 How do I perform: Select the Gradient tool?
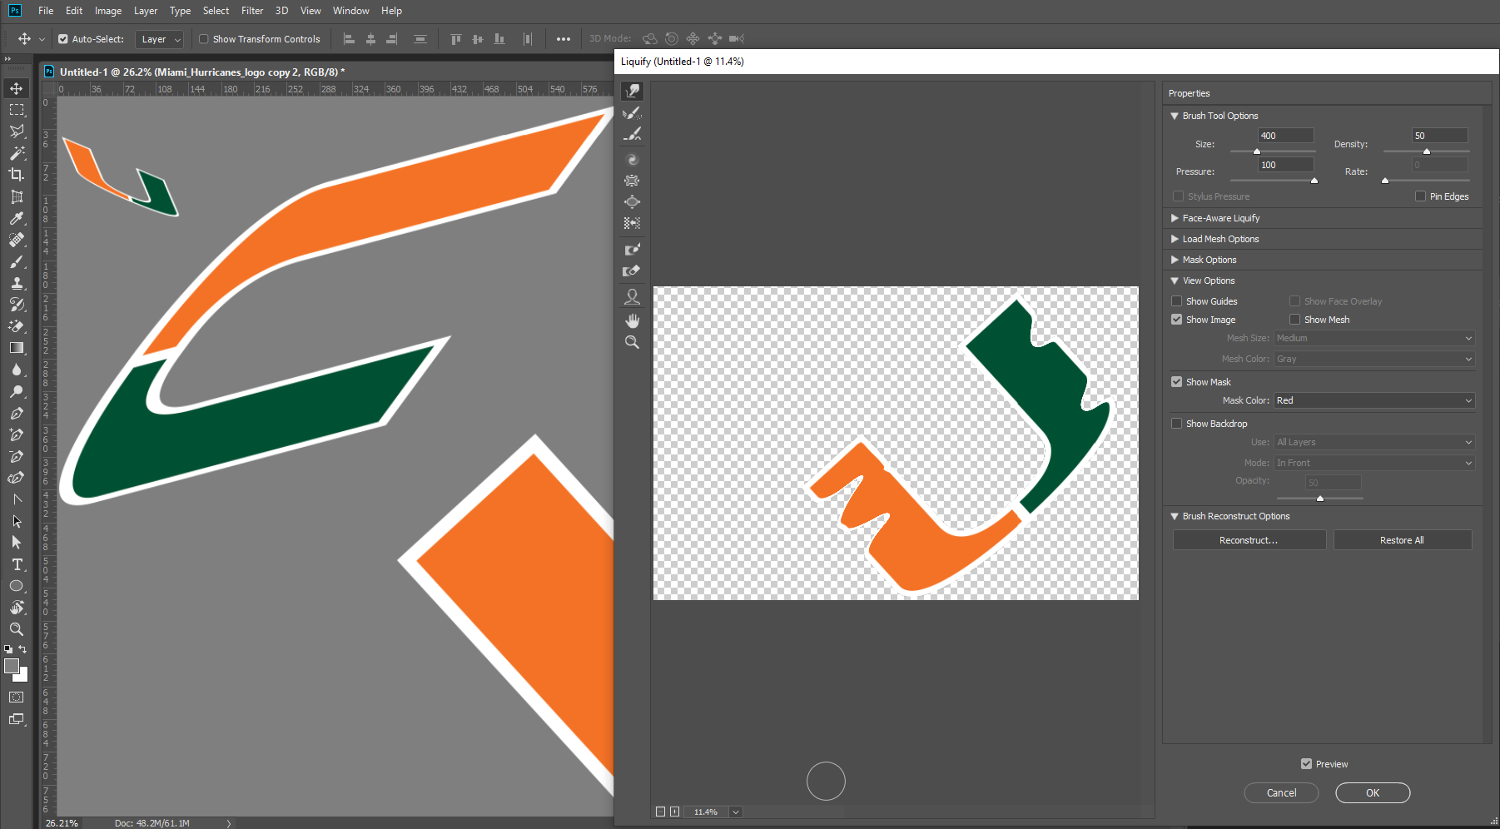[x=17, y=348]
